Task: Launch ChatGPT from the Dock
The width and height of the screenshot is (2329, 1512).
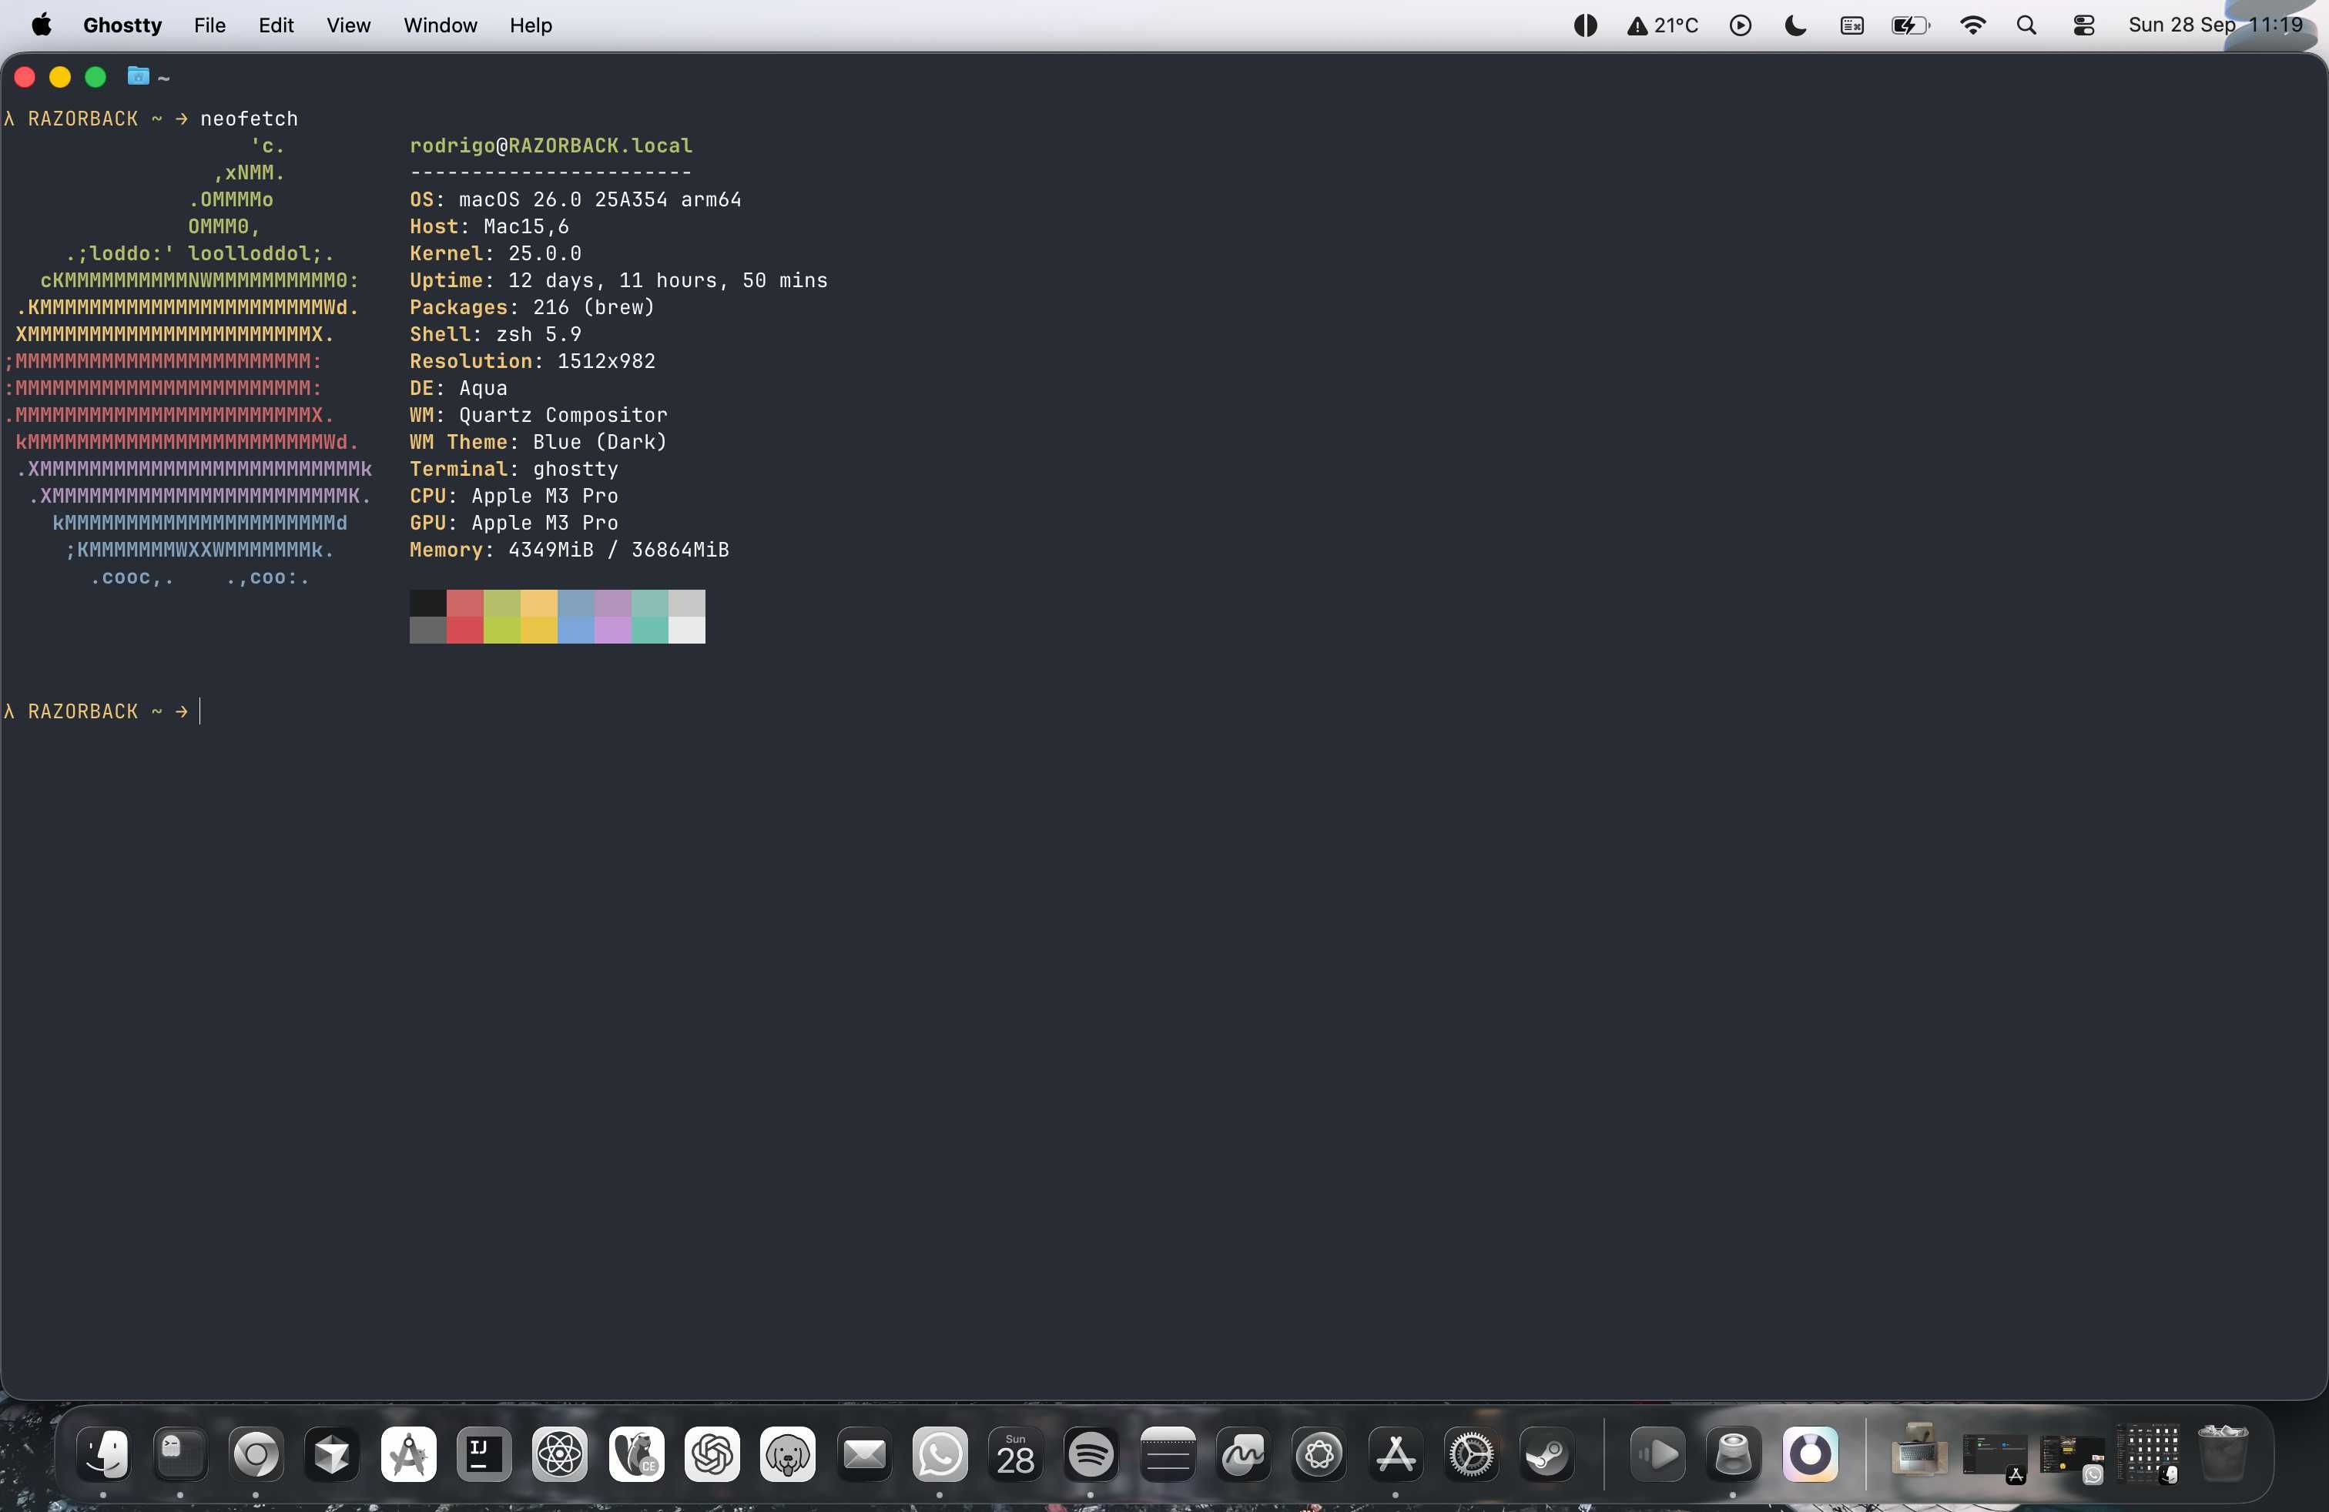Action: 712,1454
